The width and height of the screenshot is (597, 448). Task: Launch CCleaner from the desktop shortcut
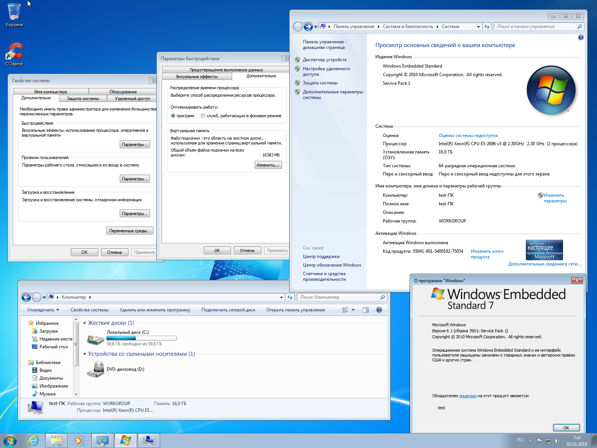pos(14,52)
